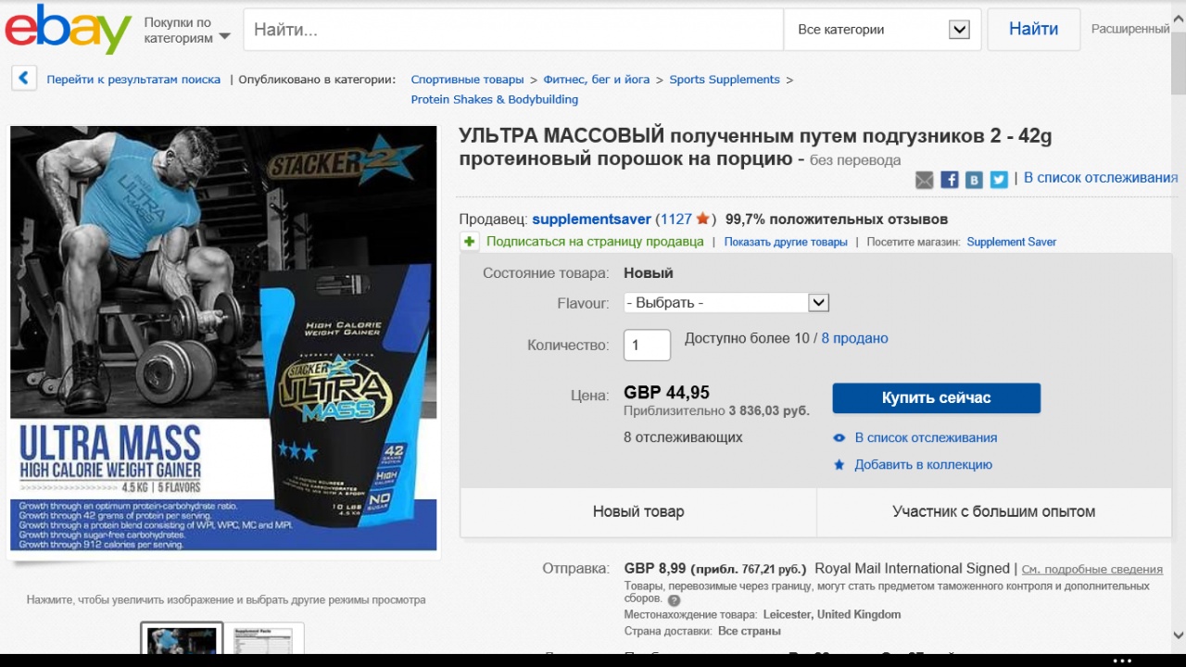Click the shipping info question mark icon
This screenshot has height=667, width=1186.
pyautogui.click(x=674, y=600)
